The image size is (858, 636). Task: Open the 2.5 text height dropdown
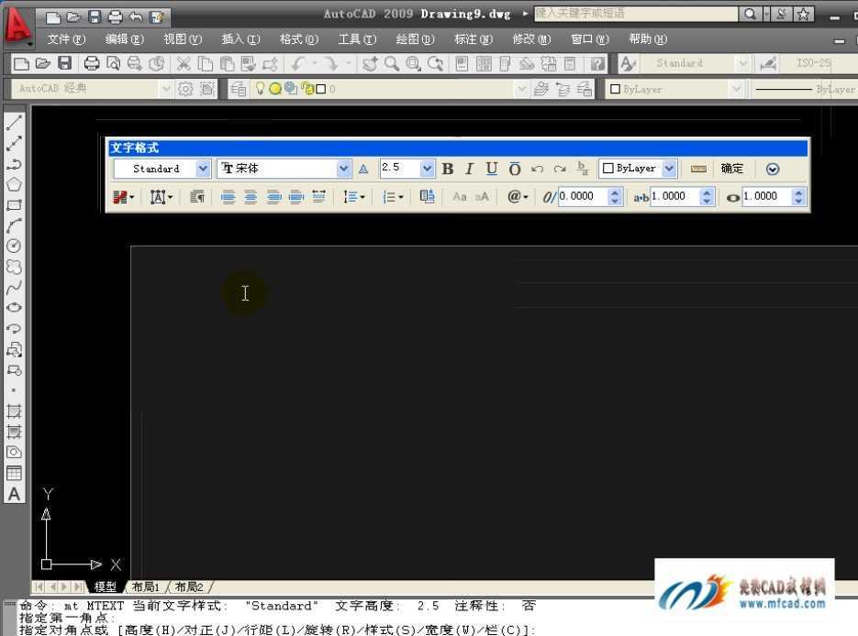[428, 169]
